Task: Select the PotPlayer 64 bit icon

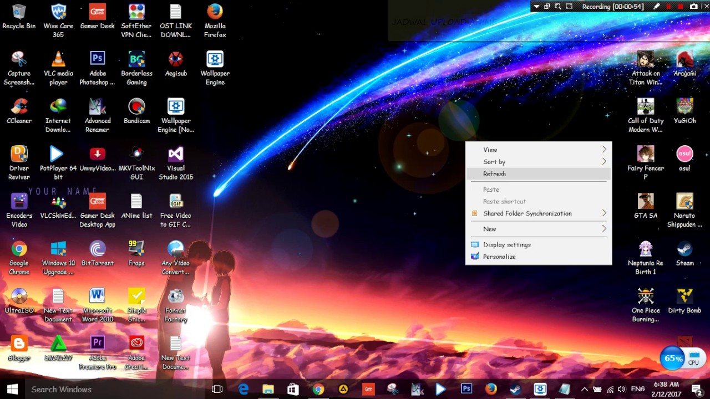Action: pyautogui.click(x=58, y=163)
